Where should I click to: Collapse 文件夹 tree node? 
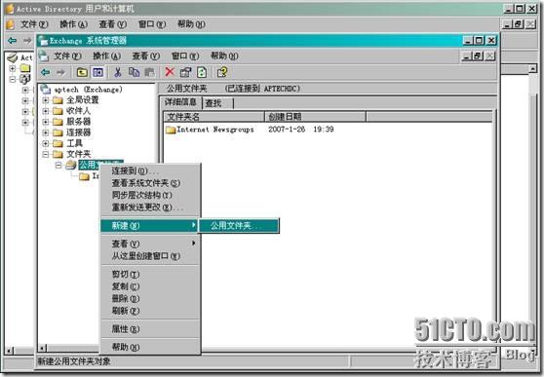(x=46, y=154)
